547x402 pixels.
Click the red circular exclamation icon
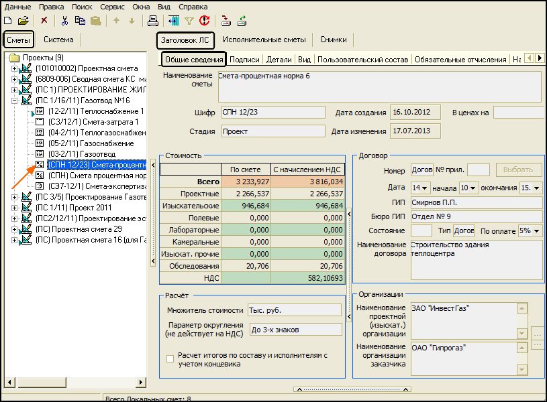coord(204,21)
